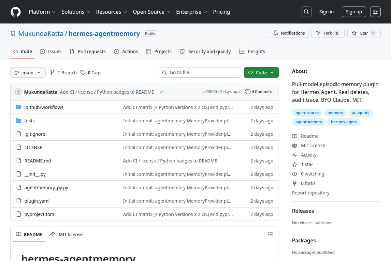
Task: Click the eye icon beside 0 watching
Action: [x=295, y=174]
